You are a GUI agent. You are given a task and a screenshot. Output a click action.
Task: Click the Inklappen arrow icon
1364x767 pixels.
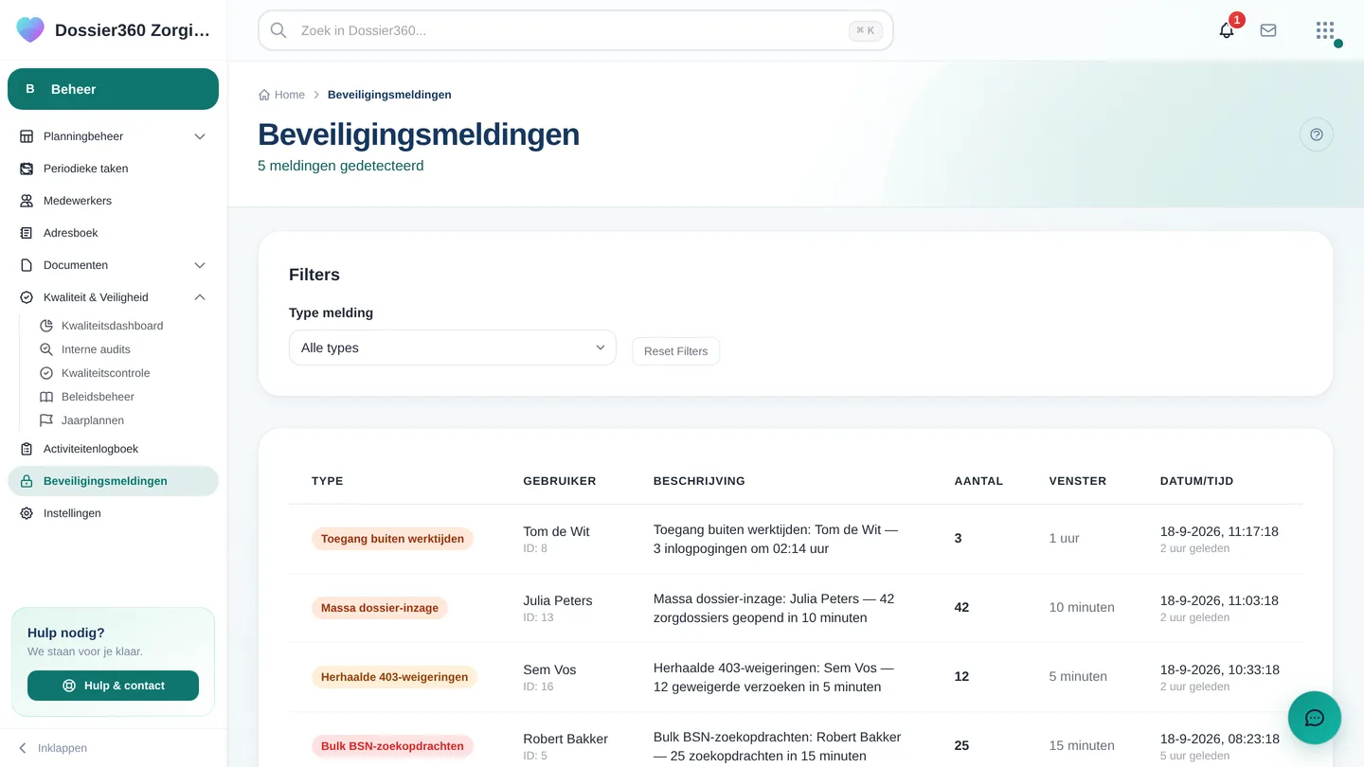24,748
